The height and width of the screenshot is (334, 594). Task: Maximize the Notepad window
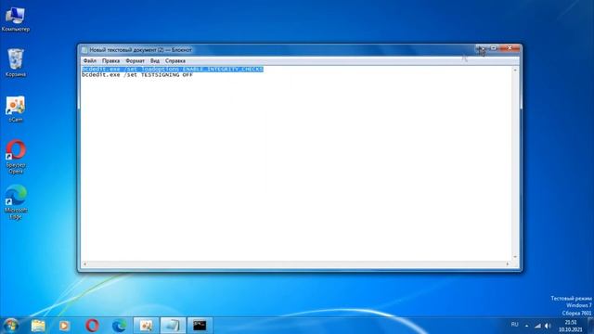493,48
